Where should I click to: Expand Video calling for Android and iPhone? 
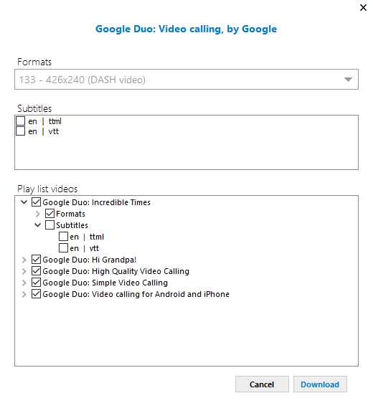tap(24, 294)
